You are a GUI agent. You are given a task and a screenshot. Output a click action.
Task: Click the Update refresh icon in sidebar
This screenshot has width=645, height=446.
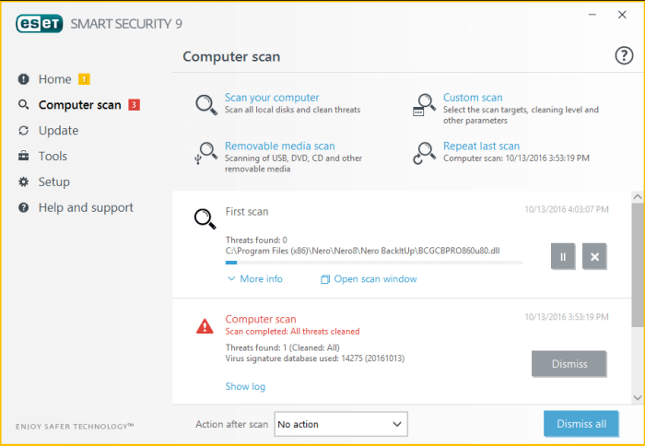[x=23, y=131]
